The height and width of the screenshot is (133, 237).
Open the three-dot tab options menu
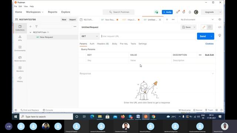[x=173, y=20]
